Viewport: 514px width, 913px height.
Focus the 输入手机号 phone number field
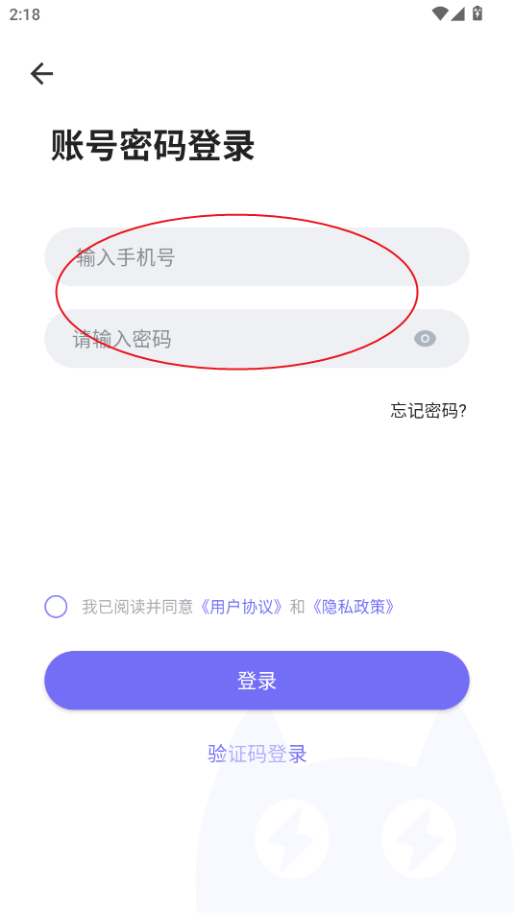pos(257,256)
